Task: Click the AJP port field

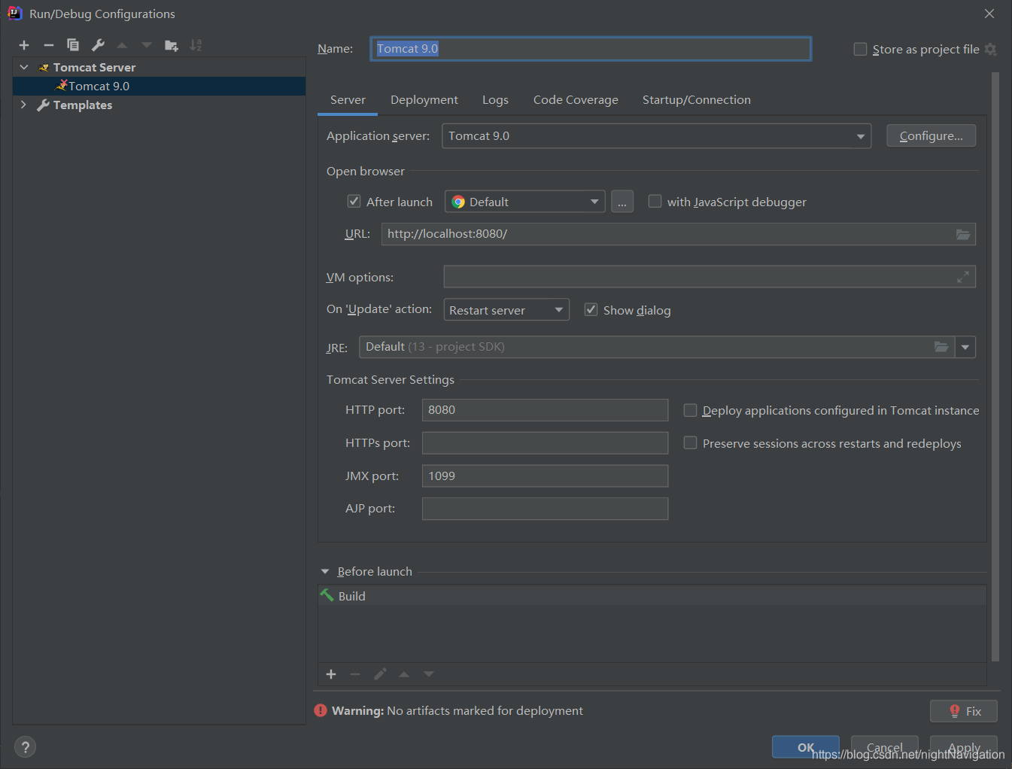Action: pyautogui.click(x=545, y=509)
